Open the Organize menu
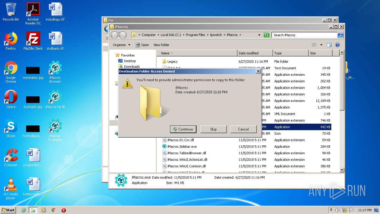Viewport: 380px width, 214px height. (121, 45)
